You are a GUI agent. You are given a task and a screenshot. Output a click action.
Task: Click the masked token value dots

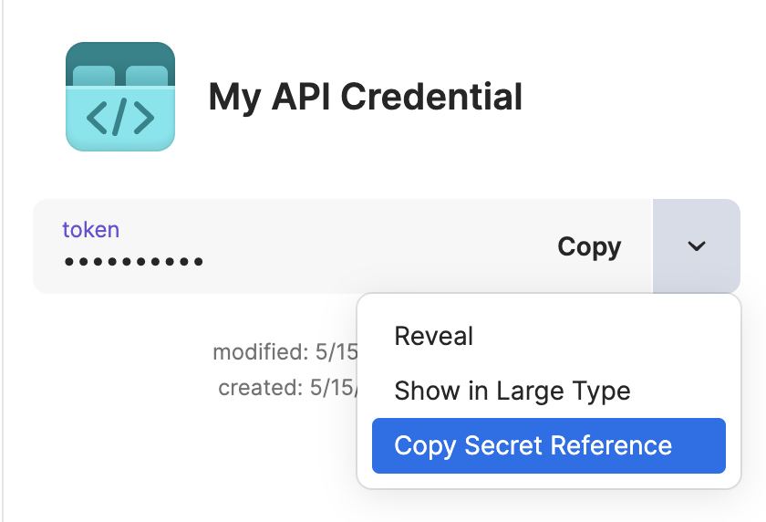[x=134, y=263]
